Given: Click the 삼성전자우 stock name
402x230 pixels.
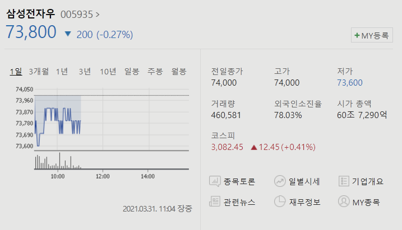Looking at the screenshot, I should coord(30,14).
